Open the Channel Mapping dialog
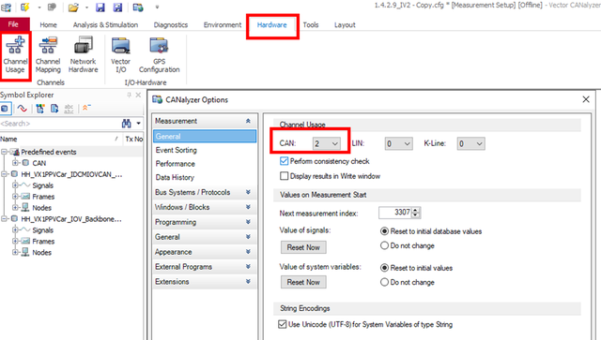This screenshot has width=601, height=340. pos(48,55)
